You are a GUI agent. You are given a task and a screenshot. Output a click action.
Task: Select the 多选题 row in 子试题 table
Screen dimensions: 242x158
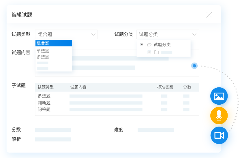pyautogui.click(x=44, y=96)
